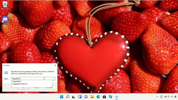Click the OneDrive cloud tray icon
Screen dimensions: 178x100
pos(165,97)
